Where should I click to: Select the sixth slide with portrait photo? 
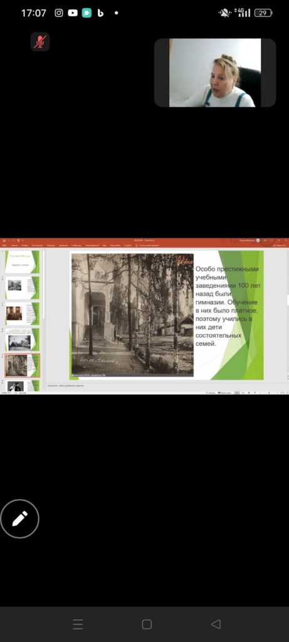pos(22,386)
